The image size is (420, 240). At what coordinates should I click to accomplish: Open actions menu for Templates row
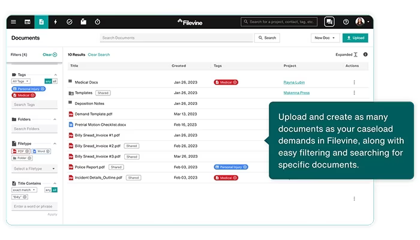[x=354, y=92]
